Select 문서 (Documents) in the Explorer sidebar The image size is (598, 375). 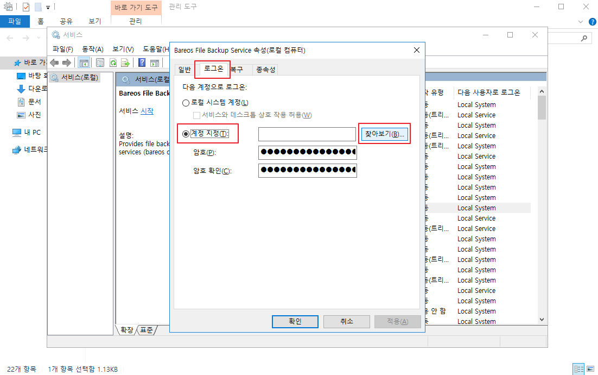coord(29,102)
